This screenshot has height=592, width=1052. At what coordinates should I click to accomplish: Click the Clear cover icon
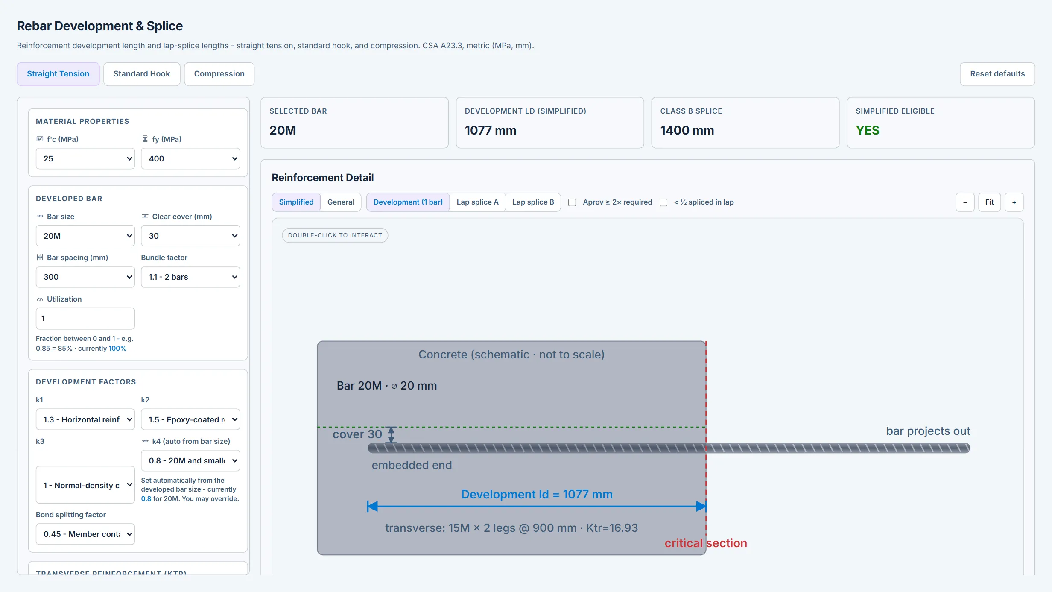pyautogui.click(x=145, y=216)
